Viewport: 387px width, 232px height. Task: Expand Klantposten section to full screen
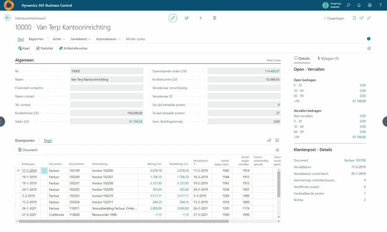click(x=277, y=140)
